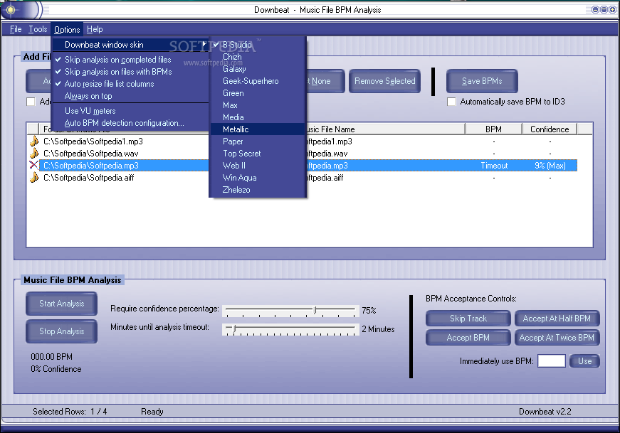Click the Remove Selected button

384,81
